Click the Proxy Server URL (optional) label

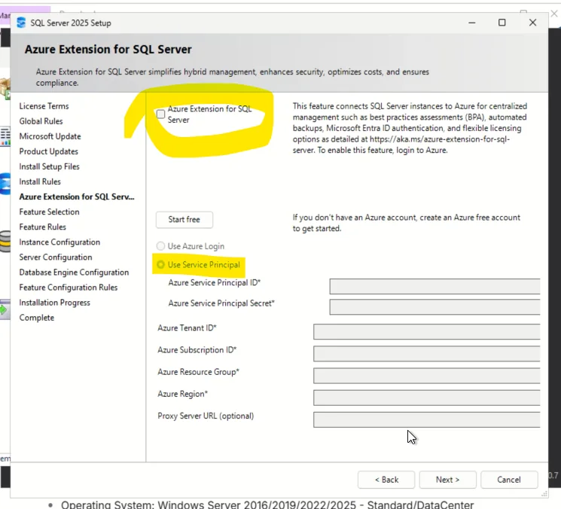(206, 416)
